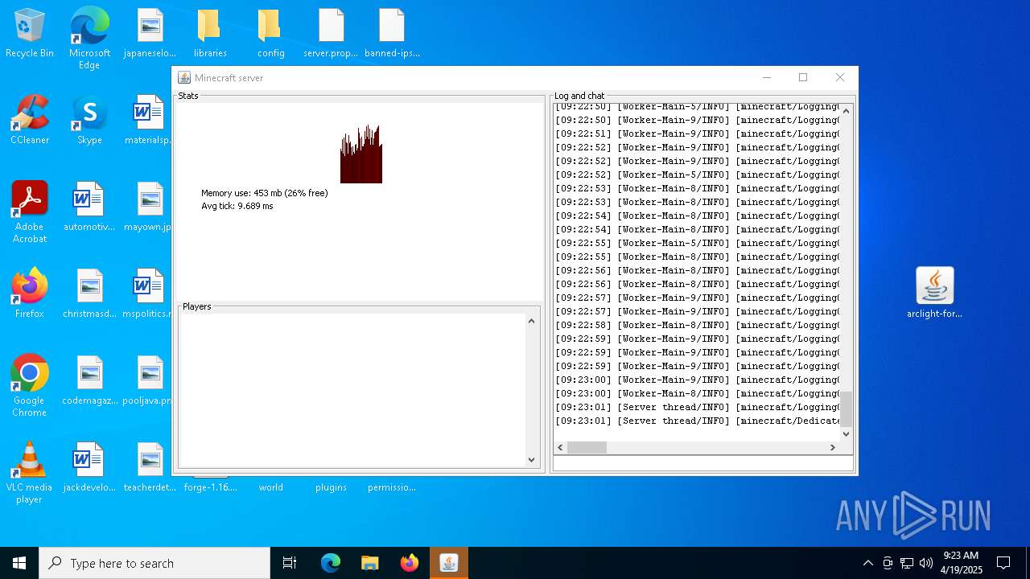The width and height of the screenshot is (1030, 579).
Task: Open the volume control in system tray
Action: pyautogui.click(x=926, y=563)
